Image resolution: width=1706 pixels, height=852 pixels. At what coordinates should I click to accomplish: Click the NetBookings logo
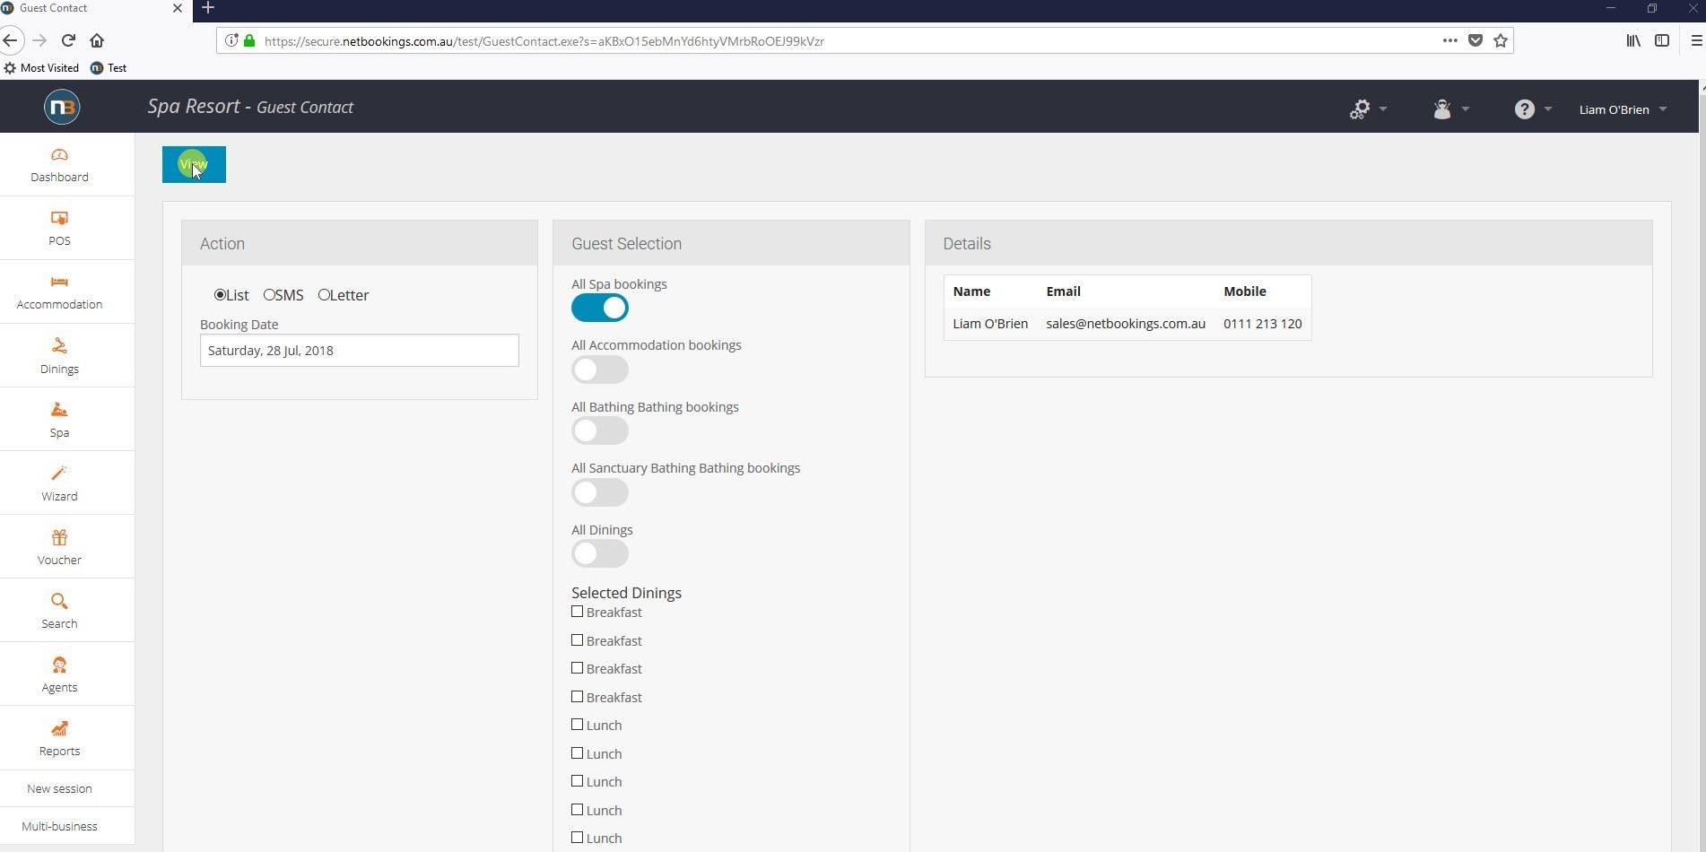click(62, 108)
